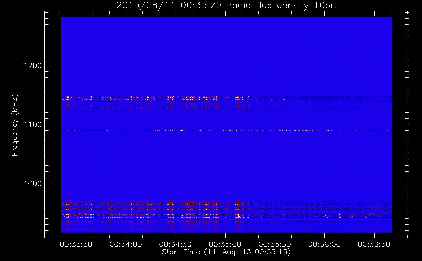422x261 pixels.
Task: Click the plot title '2013/08/11 00:33:20 Radio flux density 16bit'
Action: tap(226, 5)
